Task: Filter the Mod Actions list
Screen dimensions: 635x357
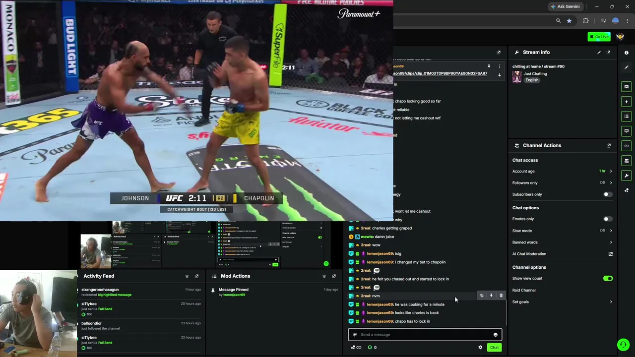Action: (324, 276)
